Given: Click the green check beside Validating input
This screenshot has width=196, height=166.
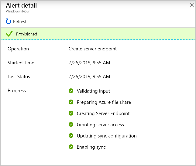Looking at the screenshot, I should [x=71, y=91].
